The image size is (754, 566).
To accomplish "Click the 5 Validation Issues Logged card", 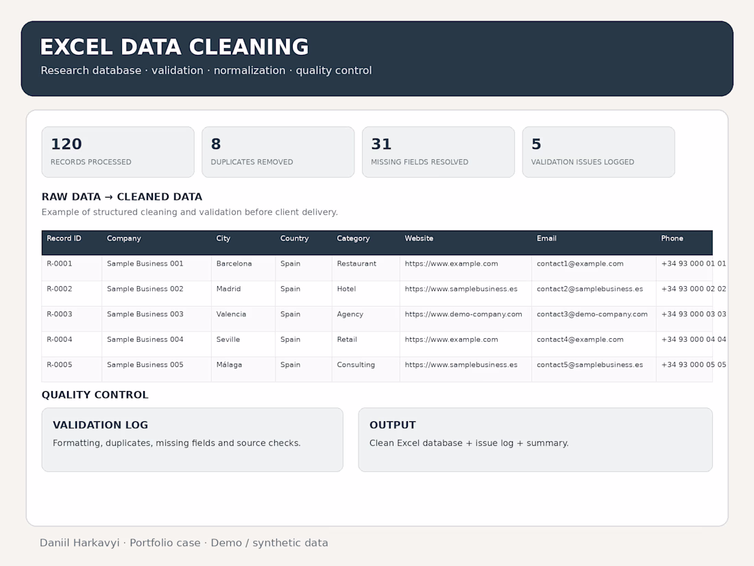I will pos(598,152).
